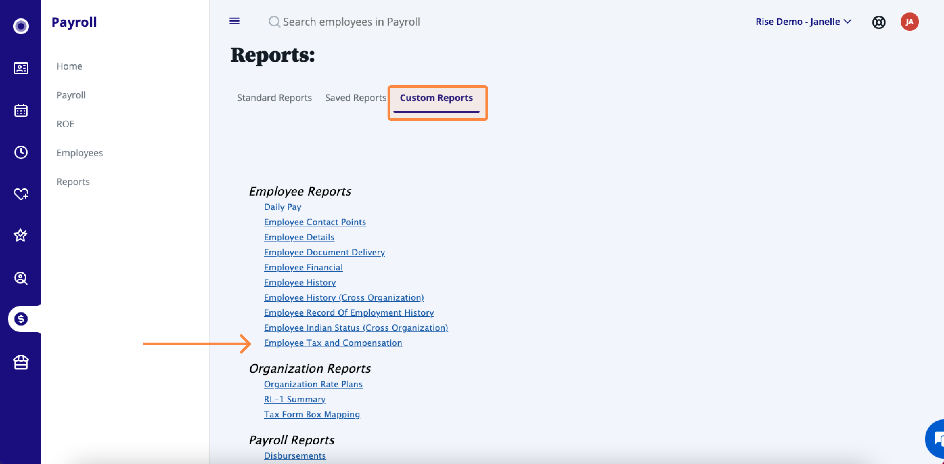Open Employee Tax and Compensation report
Viewport: 944px width, 464px height.
pos(333,343)
